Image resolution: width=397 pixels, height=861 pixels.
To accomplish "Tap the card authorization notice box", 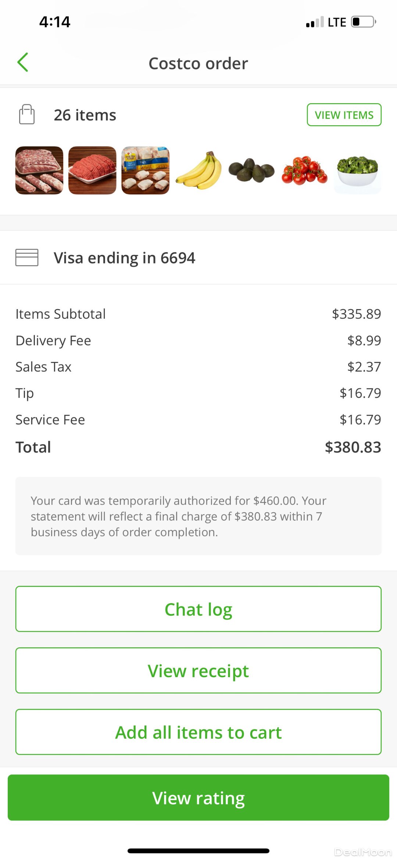I will [x=198, y=516].
